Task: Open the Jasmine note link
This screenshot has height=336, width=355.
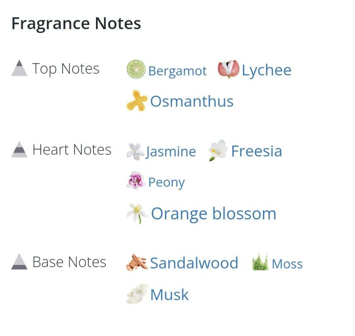Action: click(171, 152)
